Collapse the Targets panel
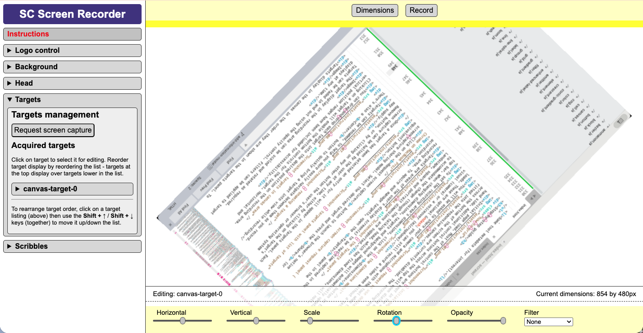Screen dimensions: 643x333 [x=72, y=99]
